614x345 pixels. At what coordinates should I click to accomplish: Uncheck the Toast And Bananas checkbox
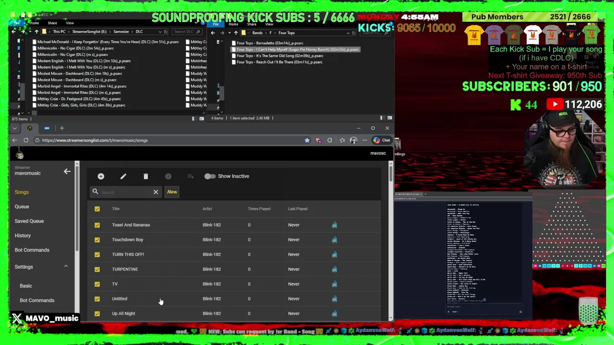97,225
